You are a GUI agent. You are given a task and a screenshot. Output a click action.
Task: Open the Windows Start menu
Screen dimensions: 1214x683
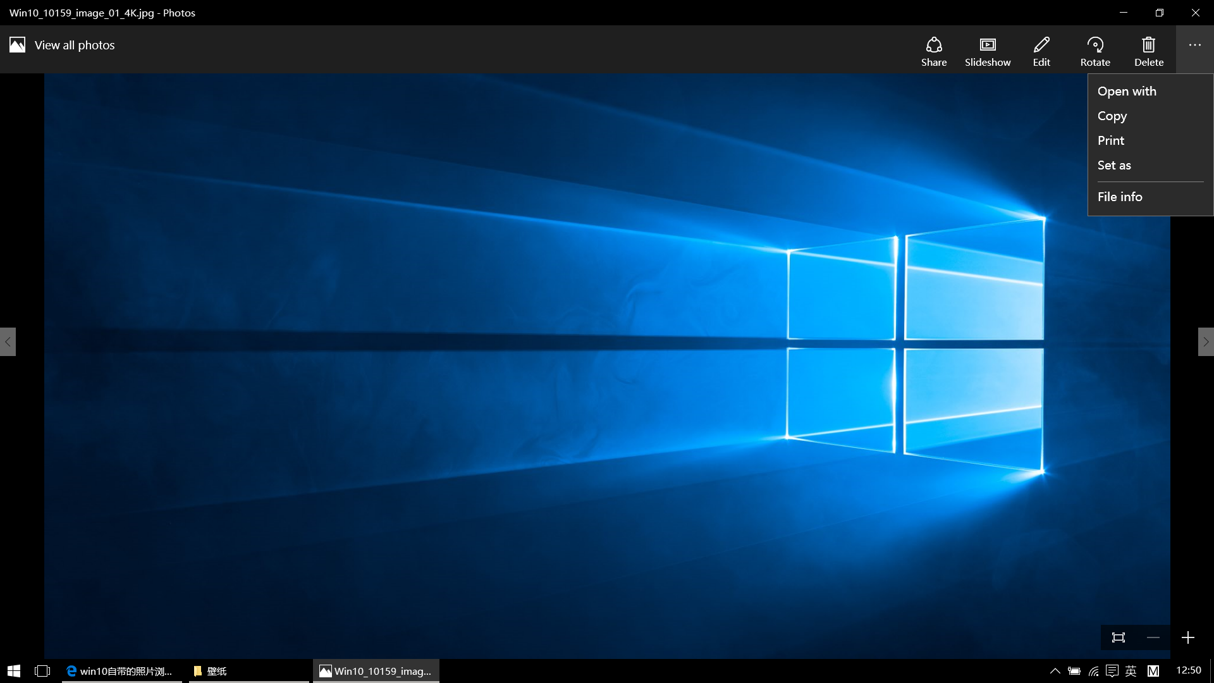(14, 671)
